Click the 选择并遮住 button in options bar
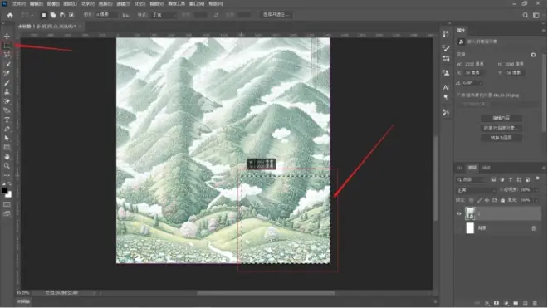Viewport: 548px width, 308px height. [276, 15]
